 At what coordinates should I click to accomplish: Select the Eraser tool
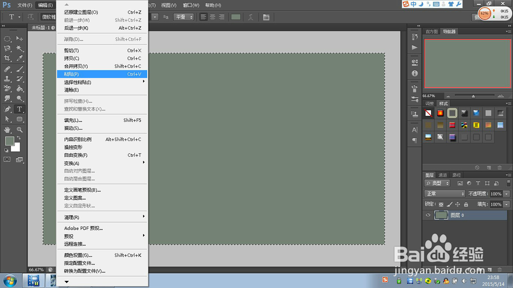(x=7, y=89)
